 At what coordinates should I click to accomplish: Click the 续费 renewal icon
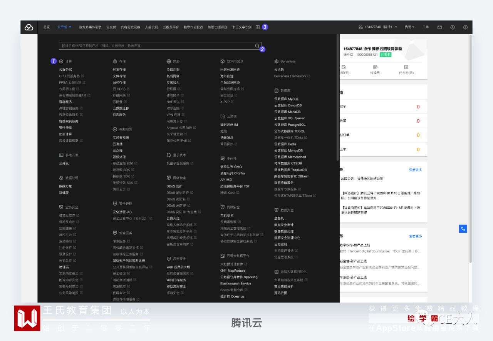click(375, 67)
